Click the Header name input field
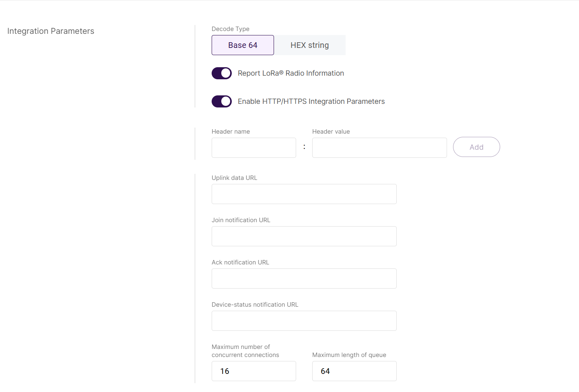This screenshot has width=579, height=392. click(x=253, y=148)
